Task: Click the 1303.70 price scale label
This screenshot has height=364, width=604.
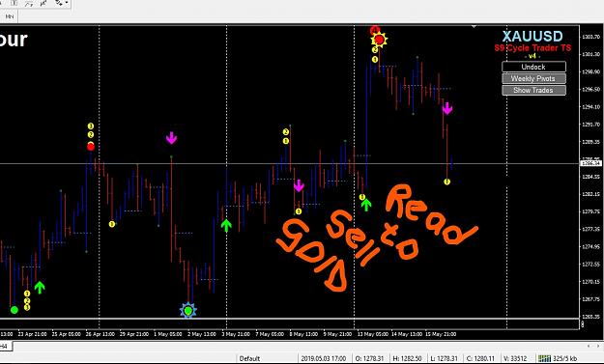Action: [590, 37]
